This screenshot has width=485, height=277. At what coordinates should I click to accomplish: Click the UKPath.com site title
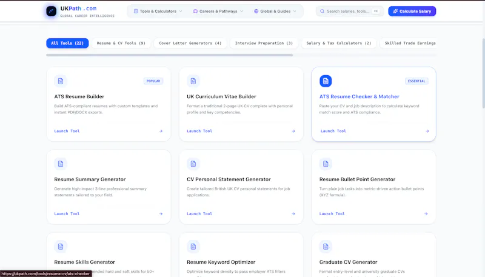click(79, 8)
